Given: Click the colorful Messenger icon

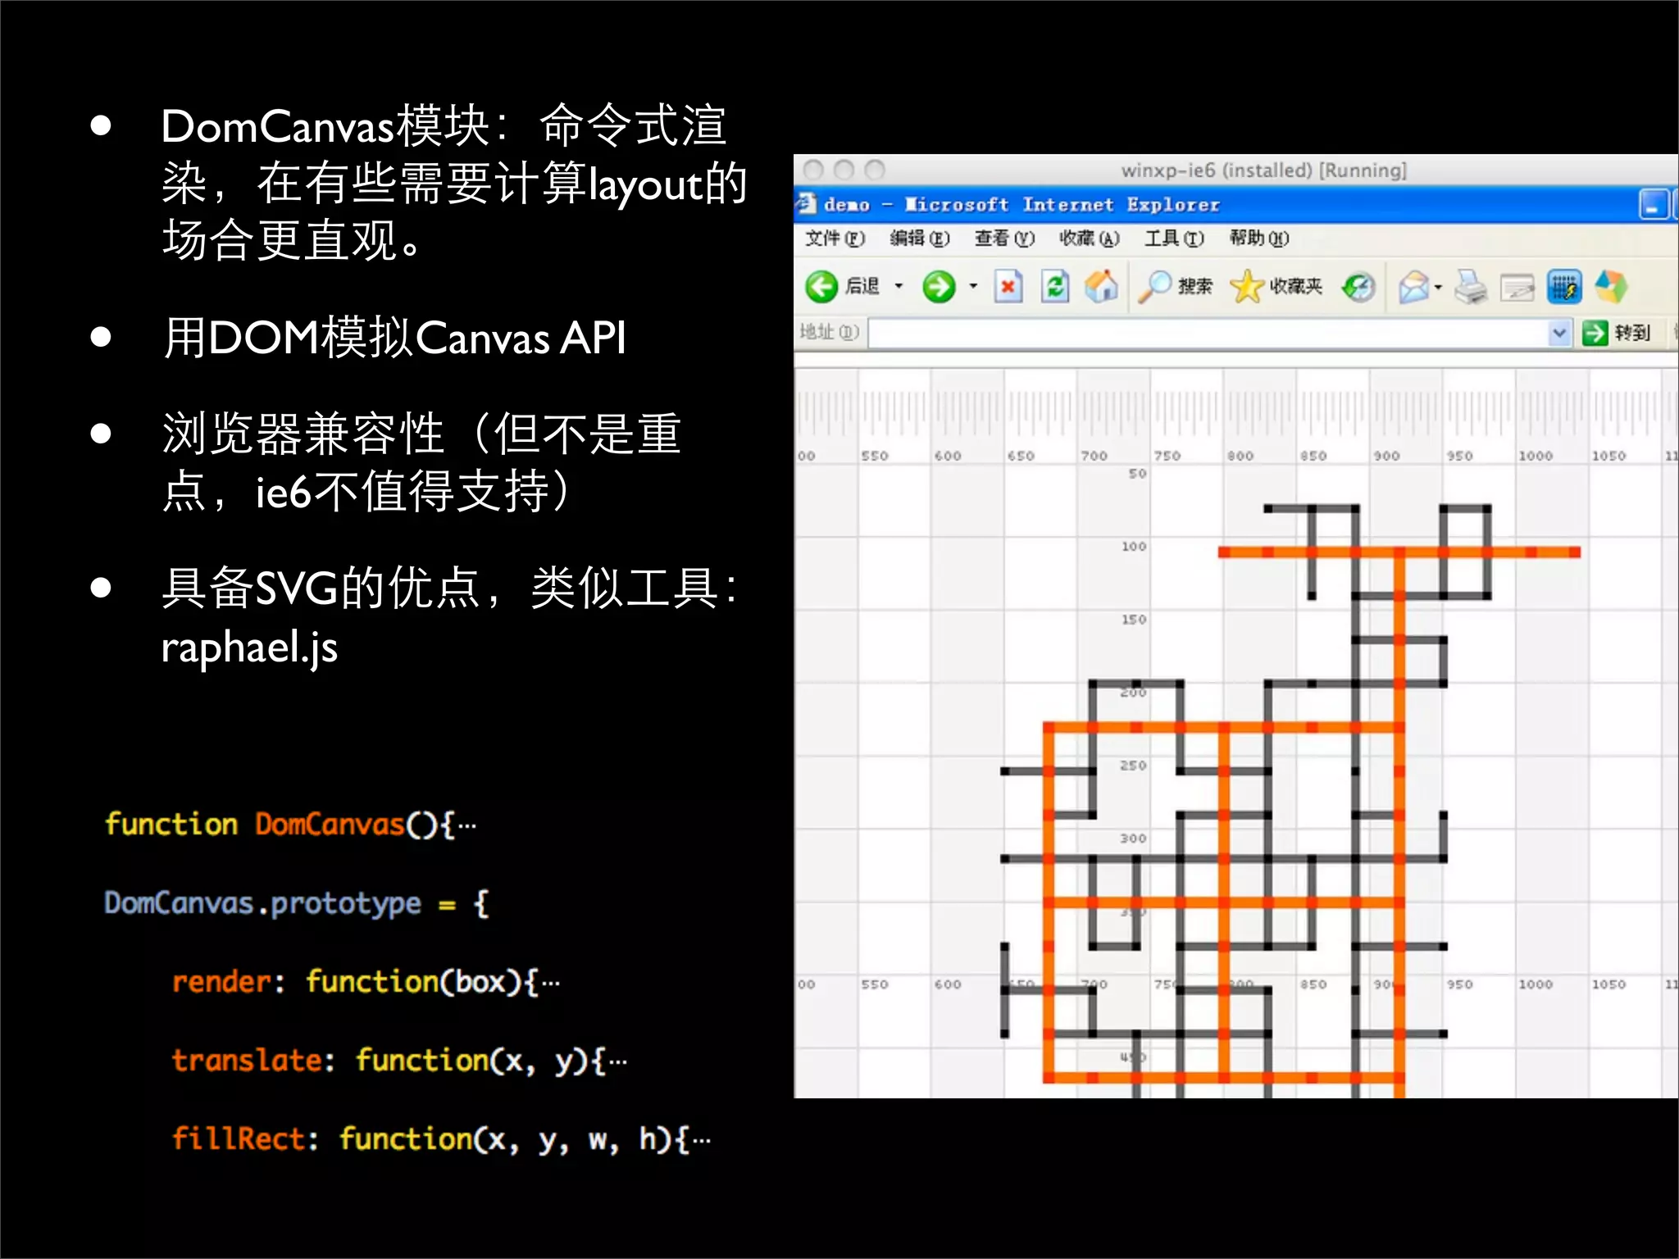Looking at the screenshot, I should 1611,286.
